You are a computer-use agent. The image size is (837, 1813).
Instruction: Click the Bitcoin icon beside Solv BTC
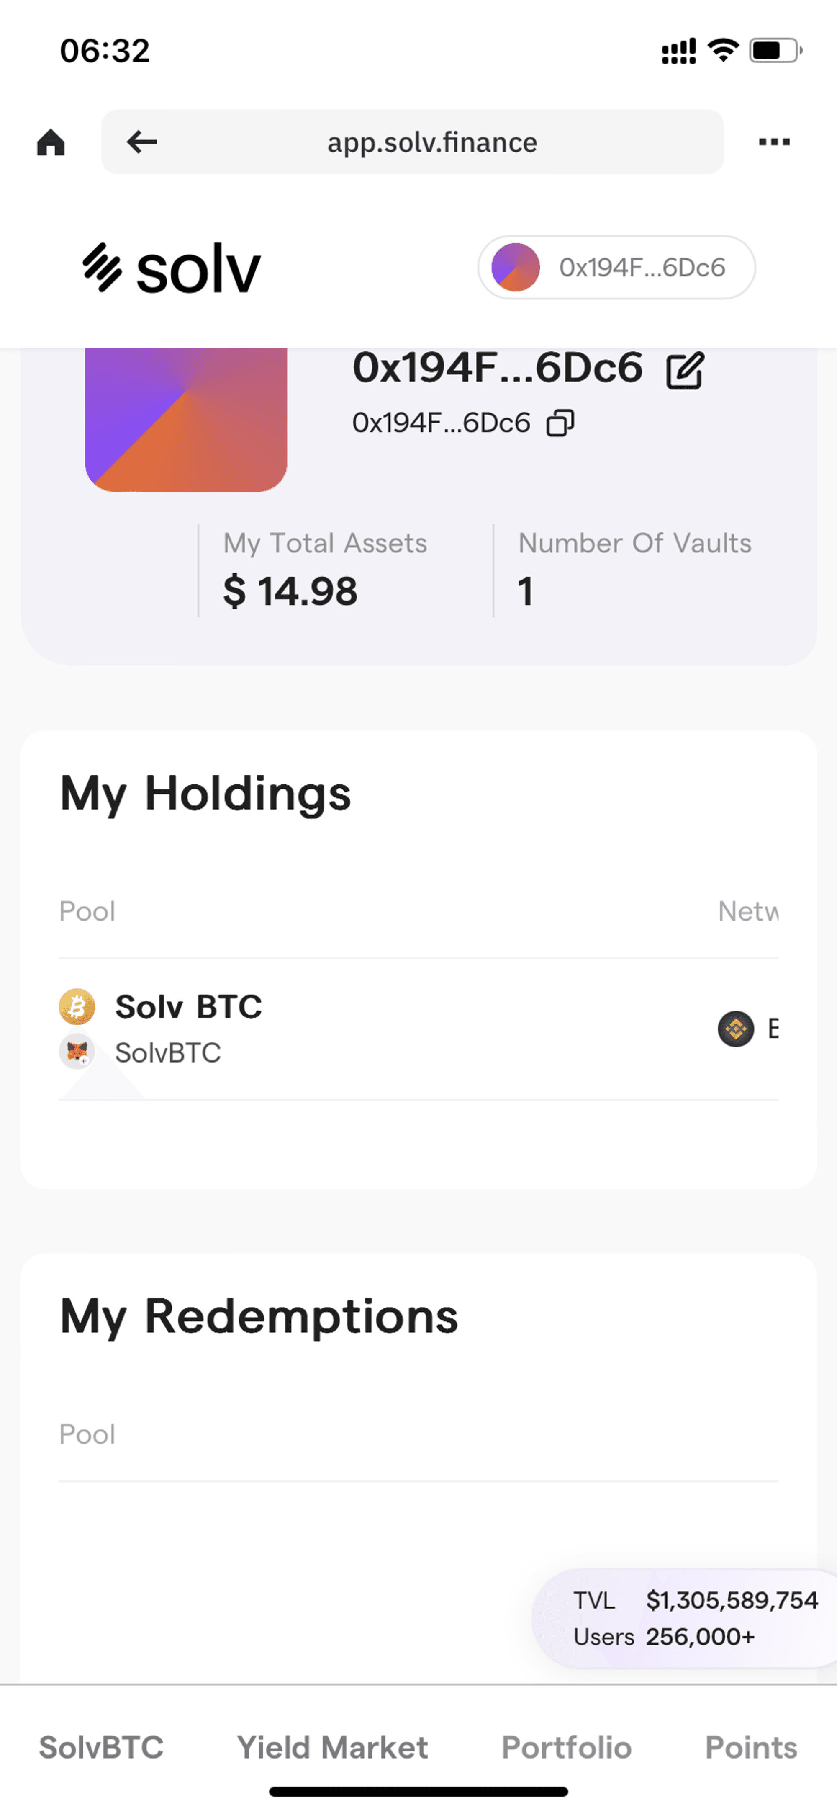[77, 1006]
